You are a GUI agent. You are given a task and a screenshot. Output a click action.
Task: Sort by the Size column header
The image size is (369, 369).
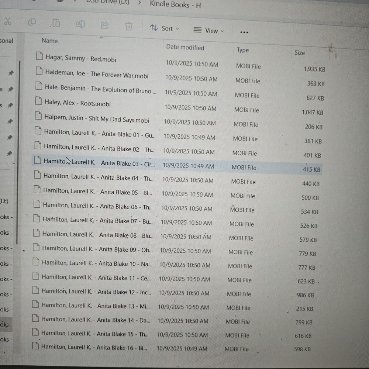tap(299, 53)
